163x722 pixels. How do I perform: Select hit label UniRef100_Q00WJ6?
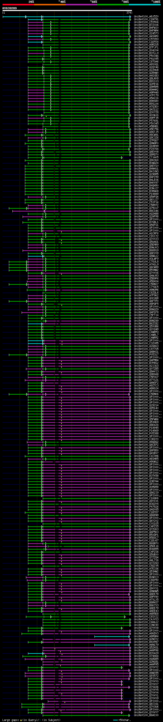[x=146, y=115]
